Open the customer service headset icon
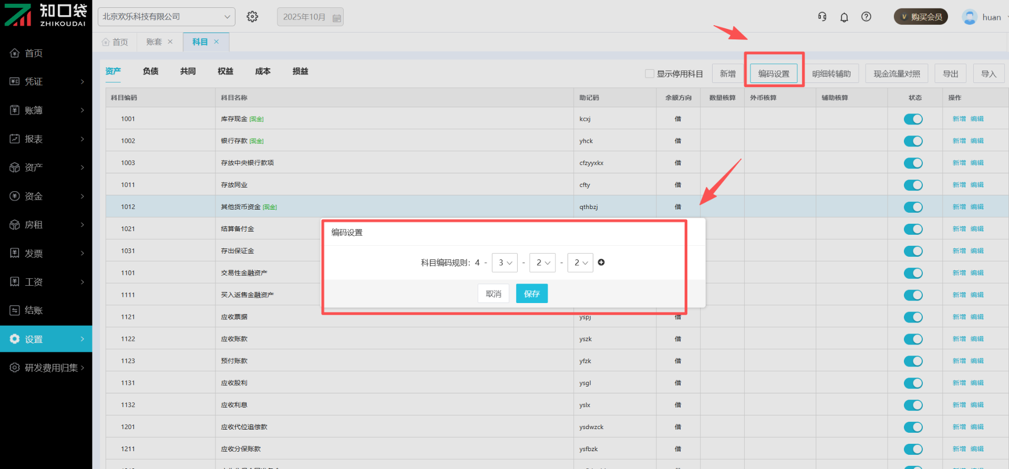Viewport: 1009px width, 469px height. [x=822, y=17]
